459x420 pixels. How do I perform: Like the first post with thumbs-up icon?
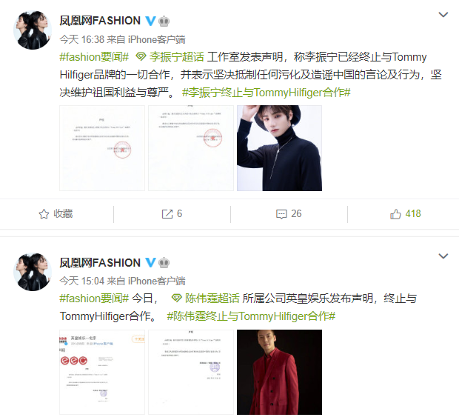pyautogui.click(x=395, y=214)
